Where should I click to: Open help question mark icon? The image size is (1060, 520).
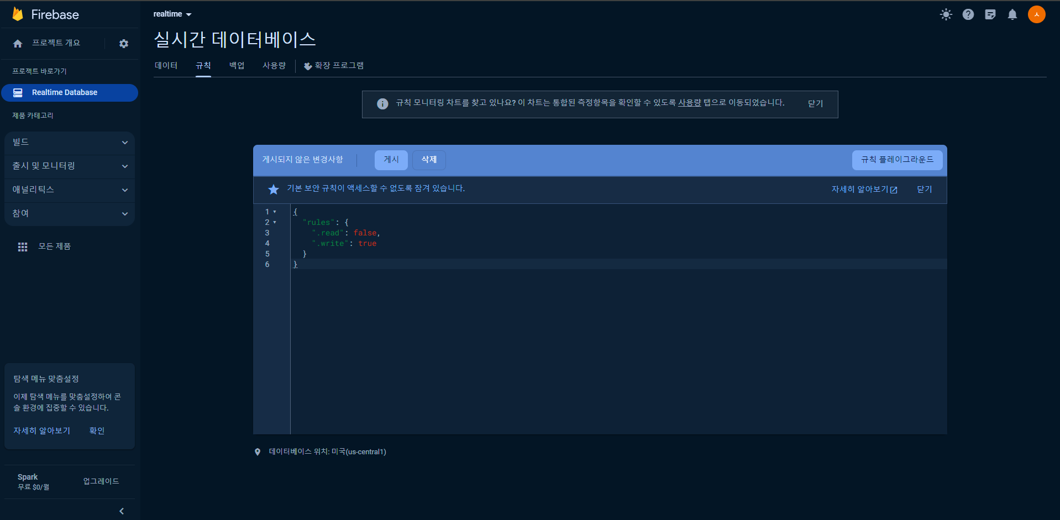pyautogui.click(x=968, y=14)
